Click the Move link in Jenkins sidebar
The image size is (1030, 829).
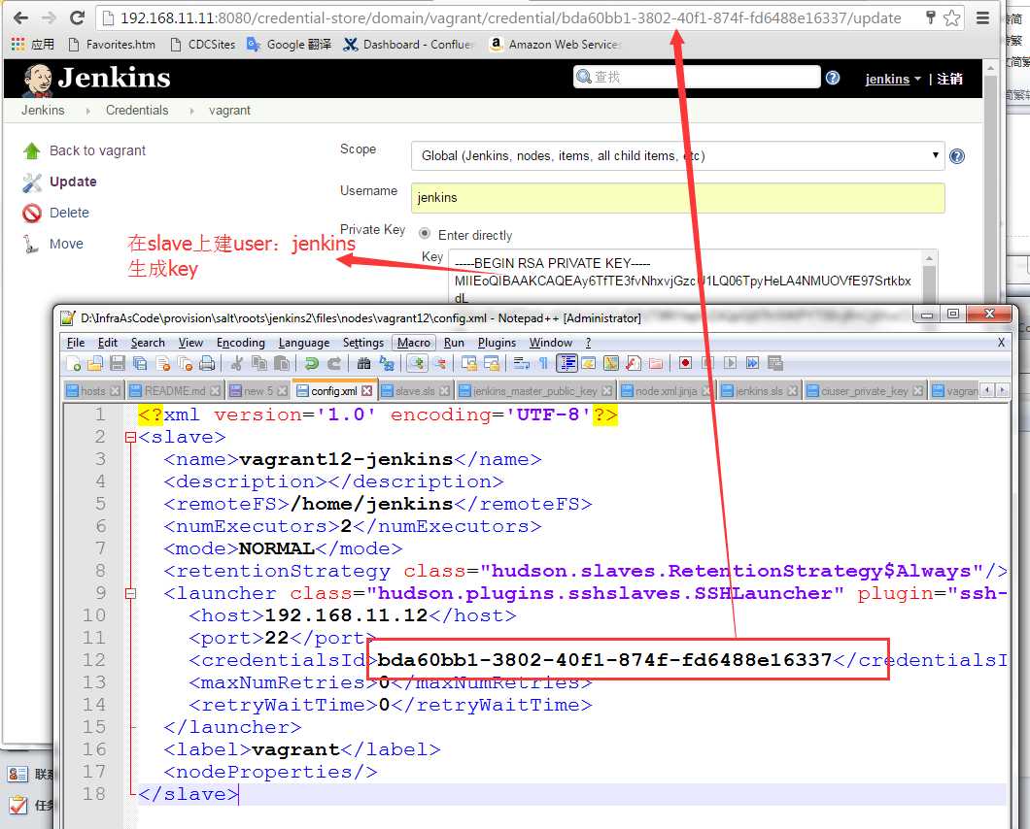(x=66, y=245)
